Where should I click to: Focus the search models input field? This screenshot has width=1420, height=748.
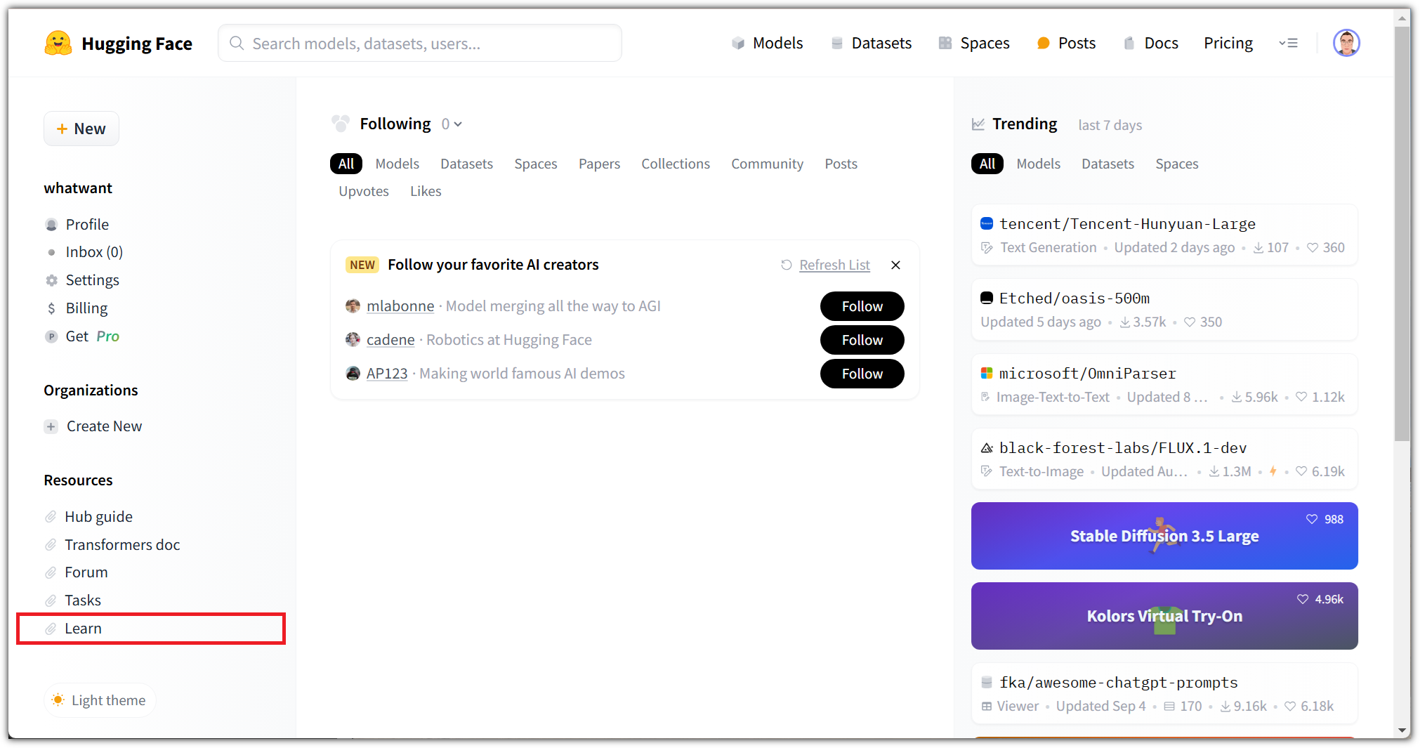[x=420, y=44]
